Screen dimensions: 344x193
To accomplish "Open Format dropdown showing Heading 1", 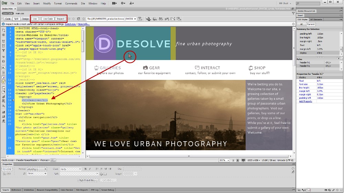I will click(x=37, y=169).
